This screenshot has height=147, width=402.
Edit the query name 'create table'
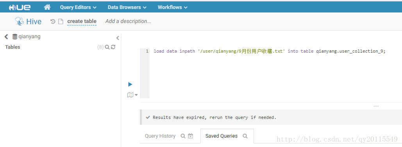[82, 21]
